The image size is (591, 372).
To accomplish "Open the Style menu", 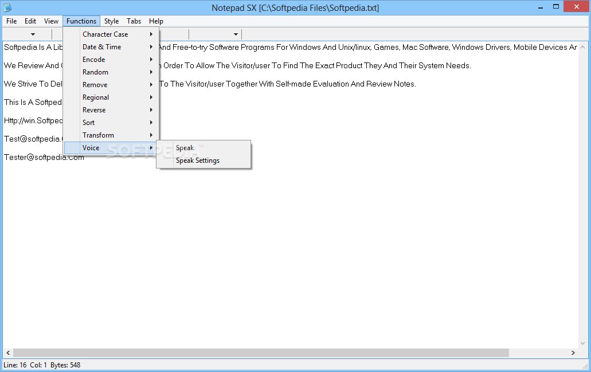I will coord(111,21).
